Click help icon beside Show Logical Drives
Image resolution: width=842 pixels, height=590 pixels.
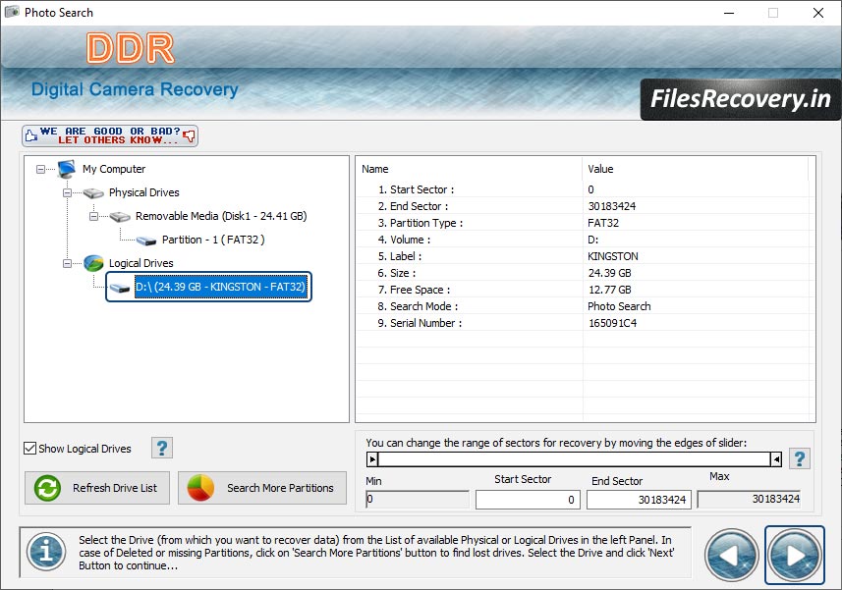[162, 448]
